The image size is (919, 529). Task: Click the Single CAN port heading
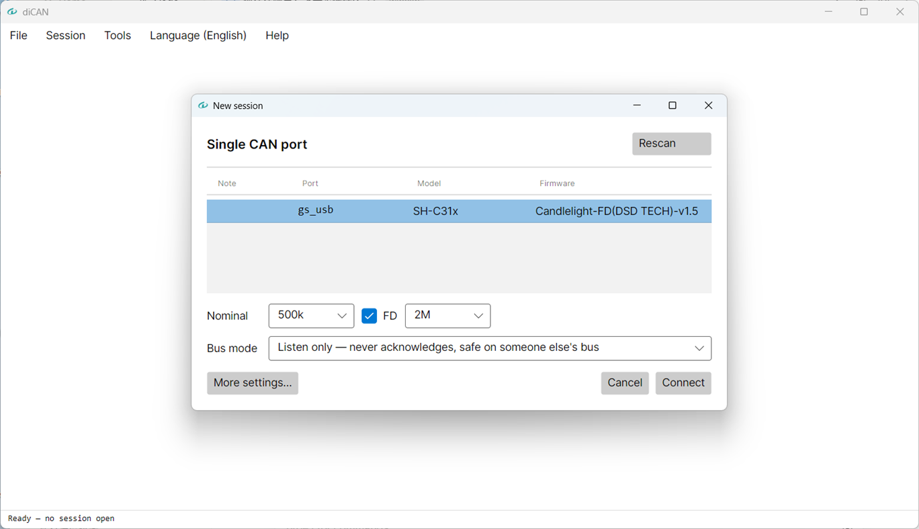pyautogui.click(x=257, y=145)
